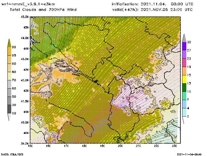Click the 90–95 cloud cover legend swatch
The height and width of the screenshot is (156, 207).
9,59
